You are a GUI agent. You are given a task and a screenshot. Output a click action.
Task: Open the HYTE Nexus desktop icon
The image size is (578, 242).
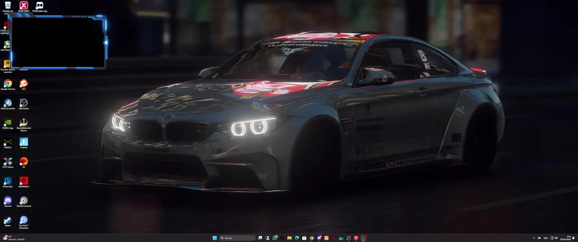[8, 163]
